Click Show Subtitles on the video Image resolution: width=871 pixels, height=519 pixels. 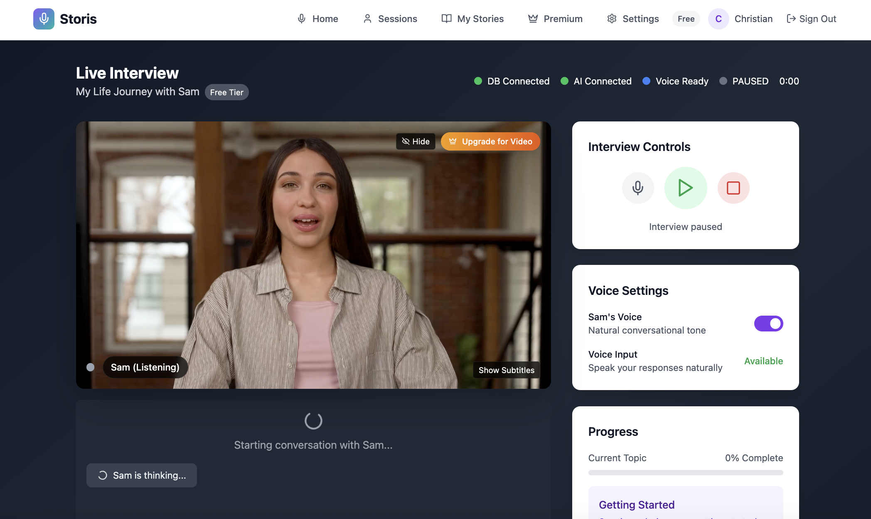click(x=506, y=370)
